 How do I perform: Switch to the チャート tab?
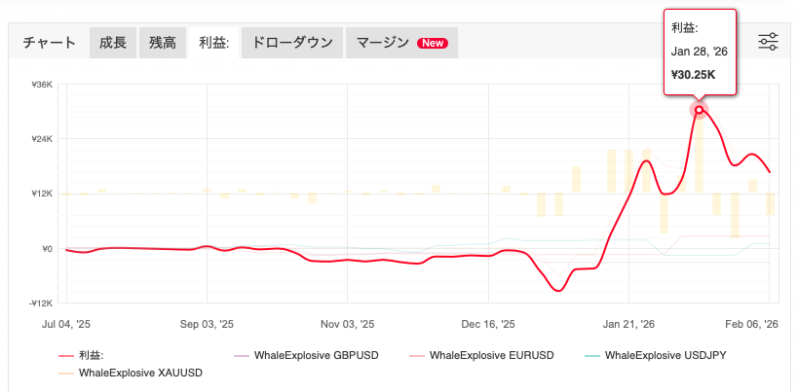(49, 43)
